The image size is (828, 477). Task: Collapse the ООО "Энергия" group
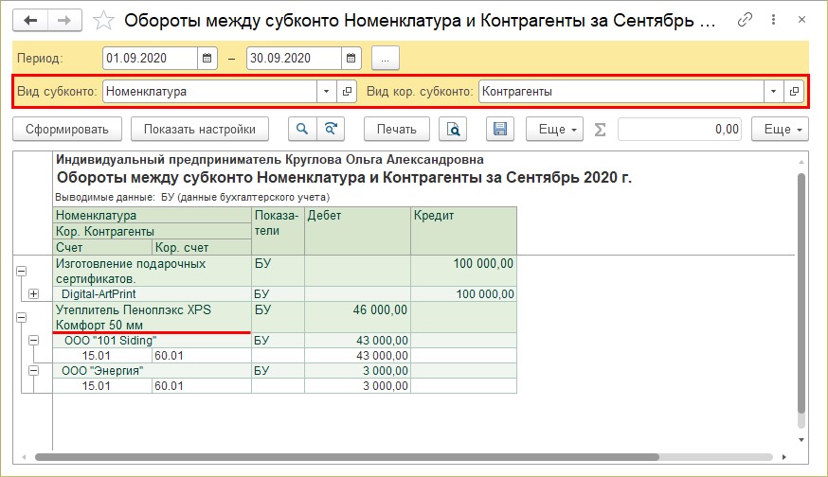(34, 371)
